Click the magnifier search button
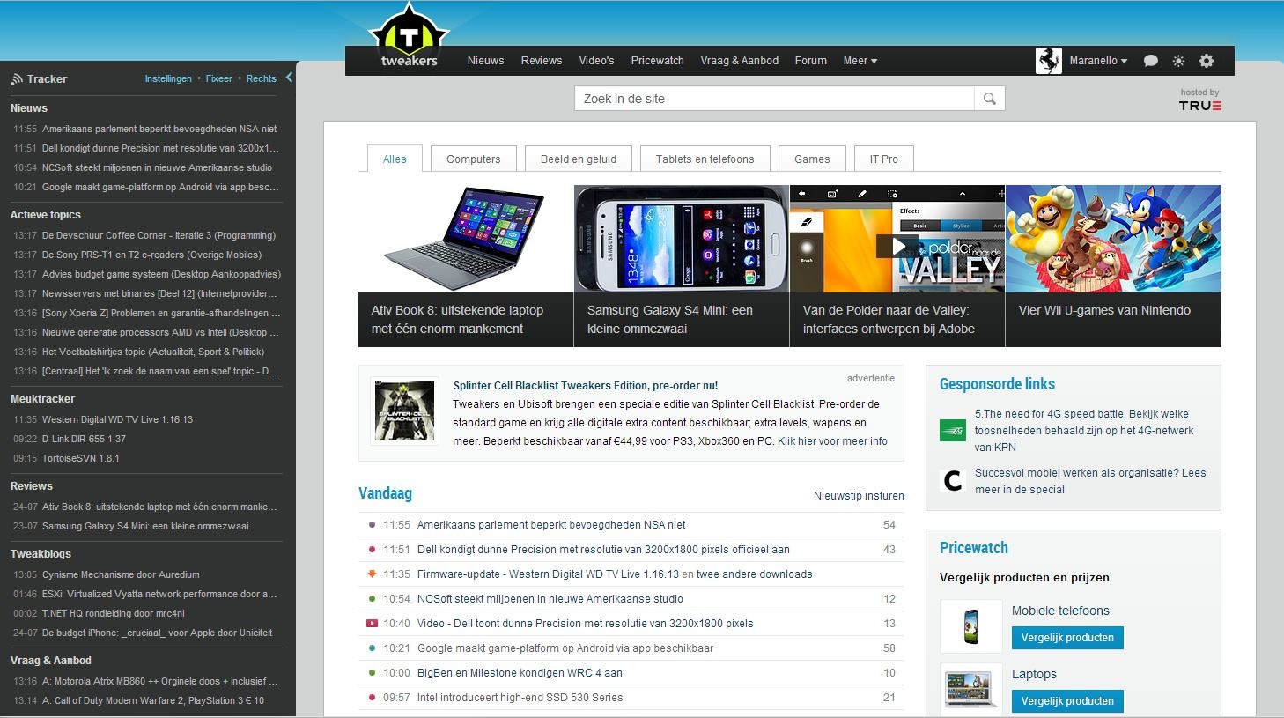This screenshot has height=718, width=1284. tap(990, 99)
